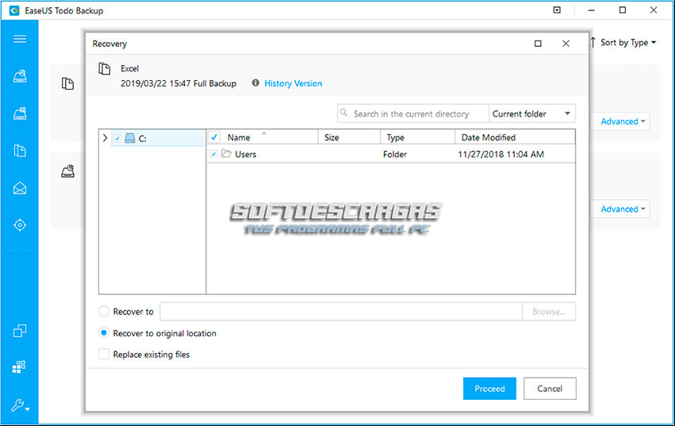Screen dimensions: 675x426
Task: Select Recover to original location
Action: [104, 333]
